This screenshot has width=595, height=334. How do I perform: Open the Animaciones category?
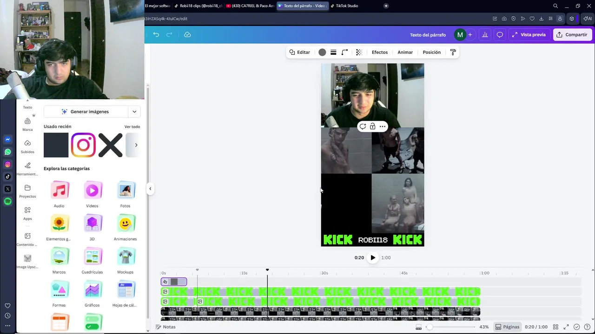[x=125, y=227]
